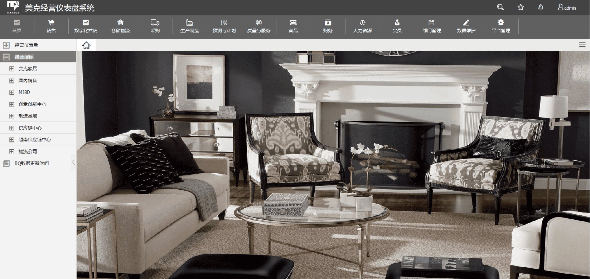Open the 财务 finance icon
Viewport: 590px width, 279px height.
(x=328, y=23)
